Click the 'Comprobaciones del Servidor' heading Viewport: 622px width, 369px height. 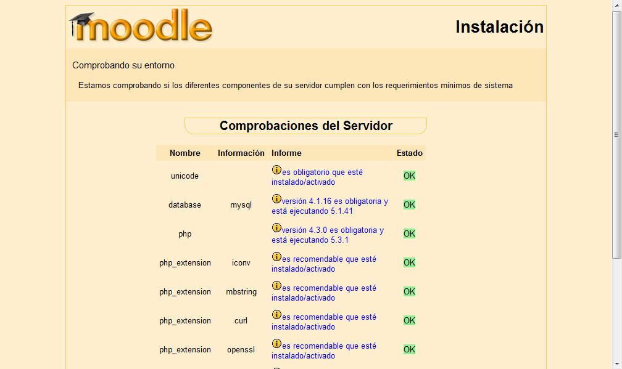click(x=305, y=126)
